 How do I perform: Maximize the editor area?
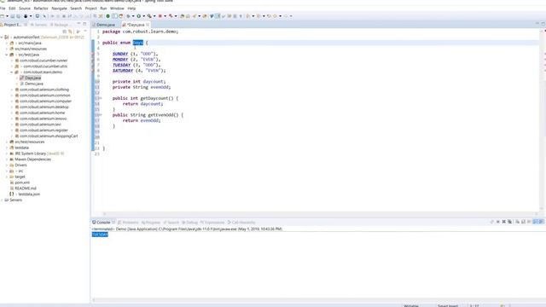coord(543,24)
